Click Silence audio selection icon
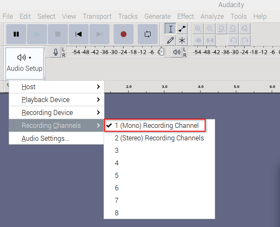280x227 pixels. [x=210, y=40]
